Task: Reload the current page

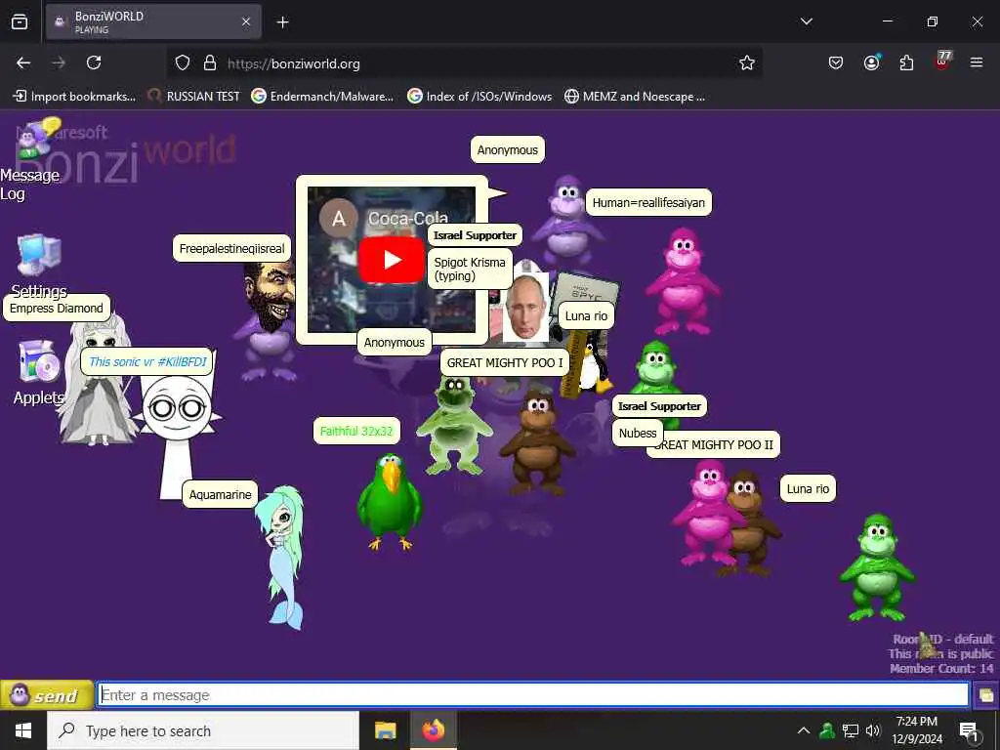Action: point(94,62)
